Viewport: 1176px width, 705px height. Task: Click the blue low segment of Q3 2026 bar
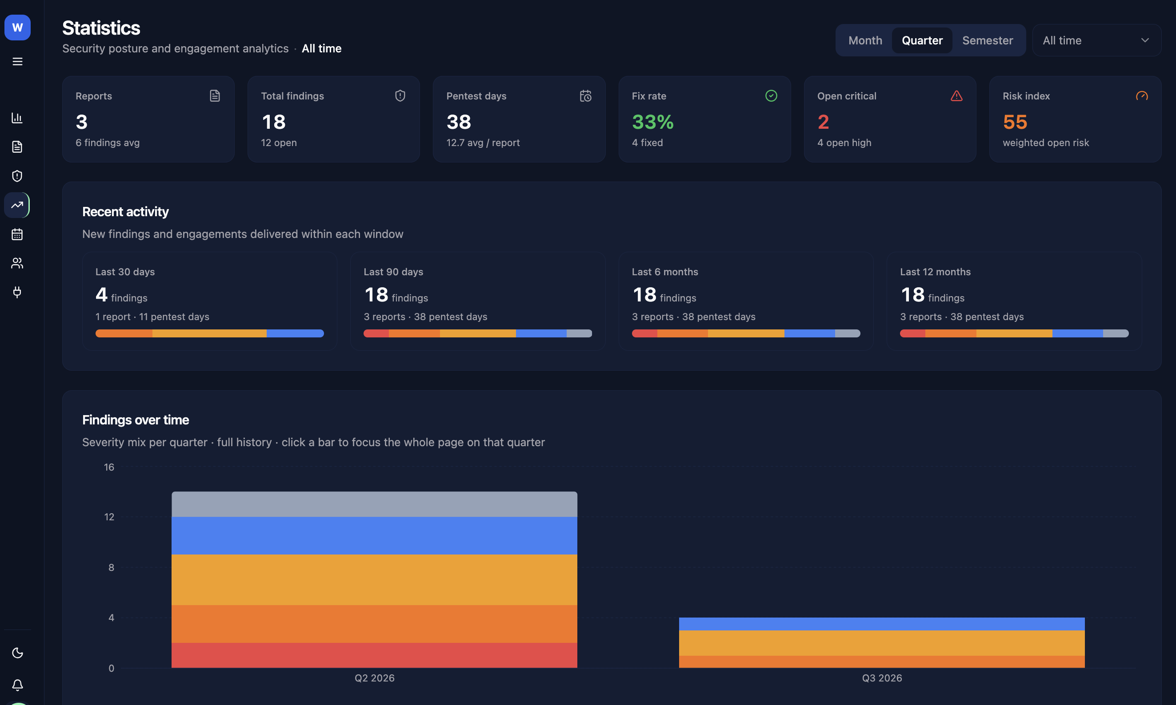[x=882, y=624]
